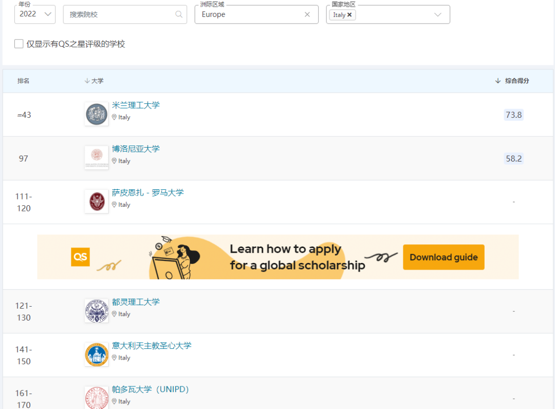Click the Sapienza Rome university logo
Screen dimensions: 555x409
pos(97,202)
